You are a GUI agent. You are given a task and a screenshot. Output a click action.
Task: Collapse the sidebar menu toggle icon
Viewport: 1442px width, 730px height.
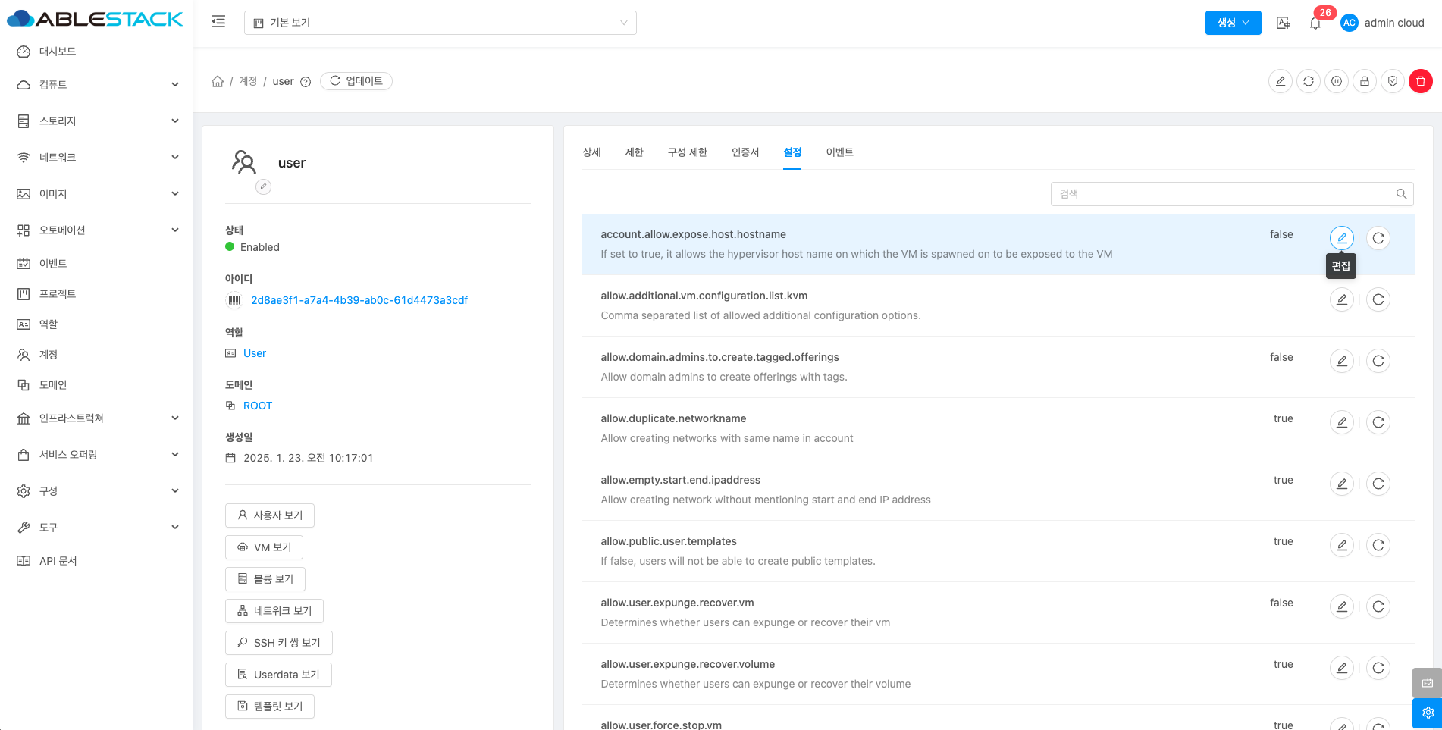click(x=218, y=22)
